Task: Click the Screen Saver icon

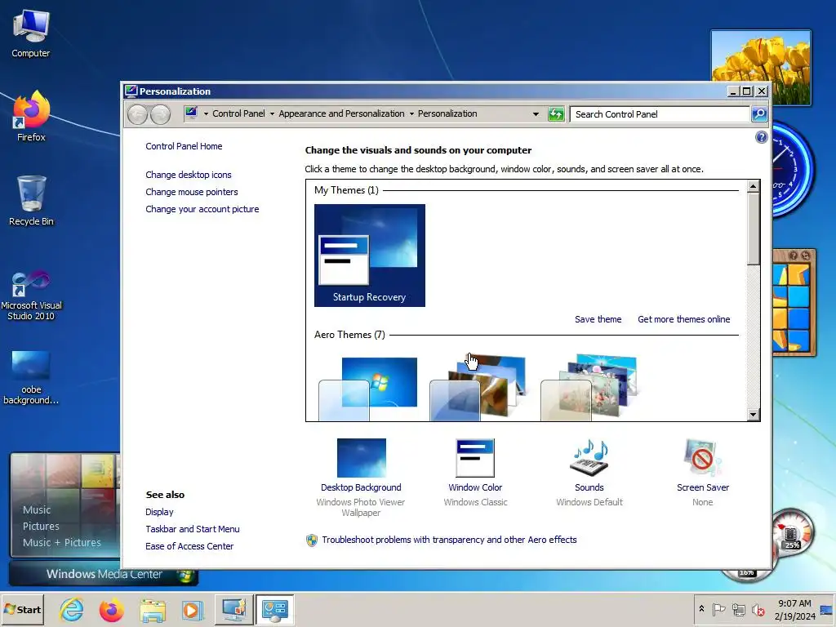Action: click(702, 458)
